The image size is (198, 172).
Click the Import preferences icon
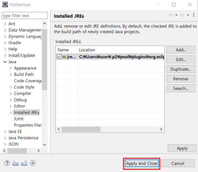pos(16,163)
